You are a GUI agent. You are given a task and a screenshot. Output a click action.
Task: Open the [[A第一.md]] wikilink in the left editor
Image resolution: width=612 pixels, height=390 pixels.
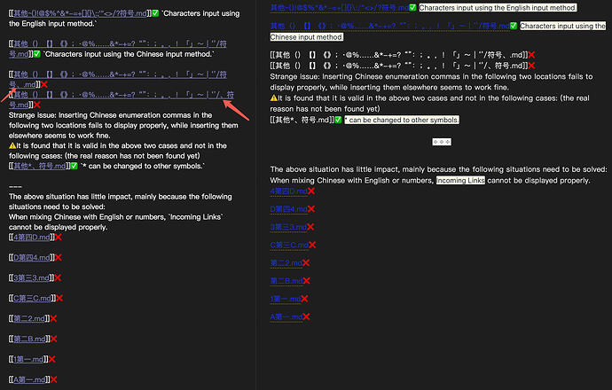[x=27, y=379]
